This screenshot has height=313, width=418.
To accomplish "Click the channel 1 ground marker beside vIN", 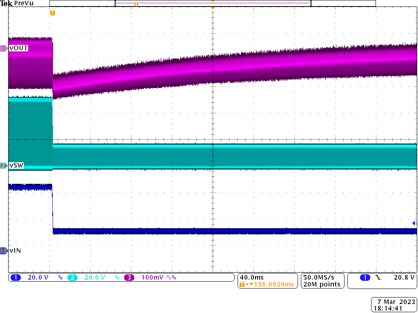I will tap(4, 251).
